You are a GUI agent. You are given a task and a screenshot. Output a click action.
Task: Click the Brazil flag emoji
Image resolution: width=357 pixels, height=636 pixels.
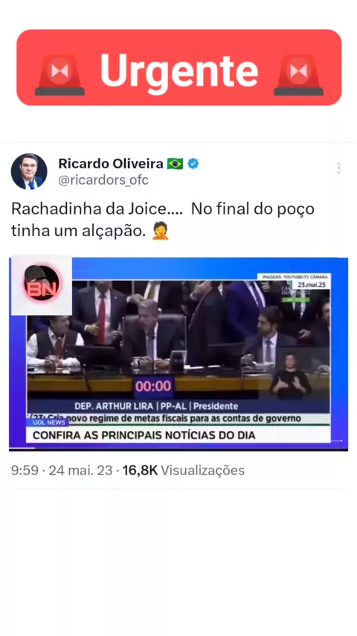pyautogui.click(x=175, y=164)
